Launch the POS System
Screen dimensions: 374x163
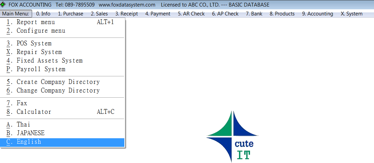tap(62, 43)
